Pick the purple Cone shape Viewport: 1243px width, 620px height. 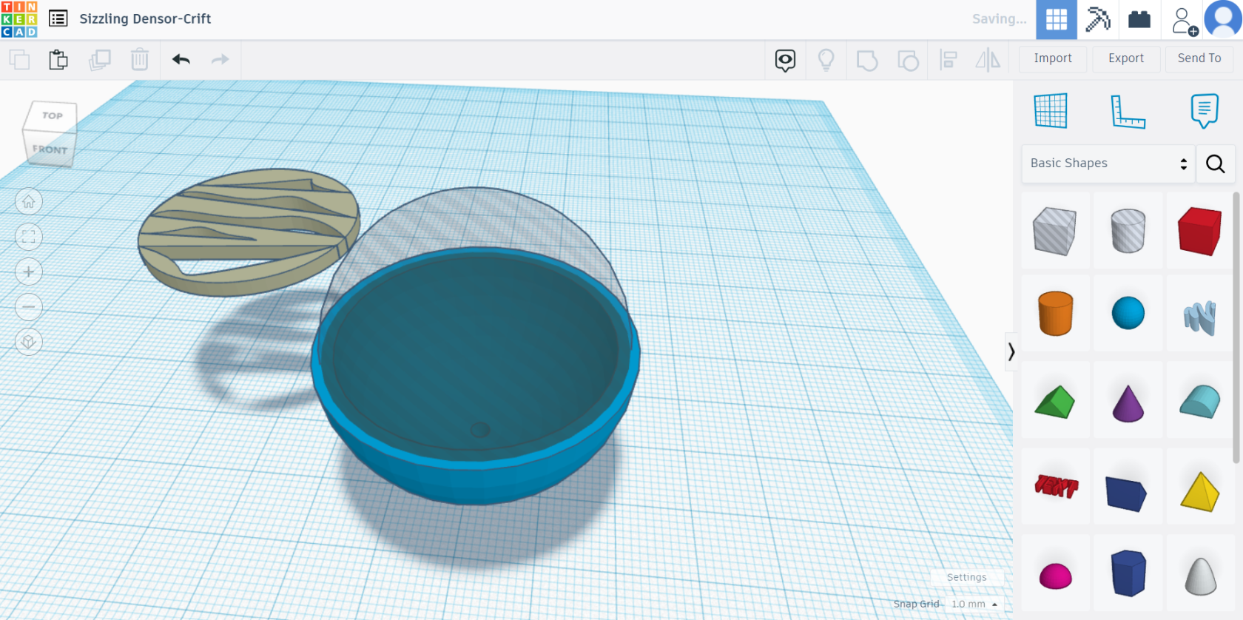1128,403
